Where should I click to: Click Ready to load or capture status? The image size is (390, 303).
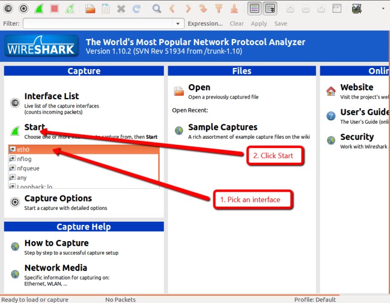pos(35,300)
